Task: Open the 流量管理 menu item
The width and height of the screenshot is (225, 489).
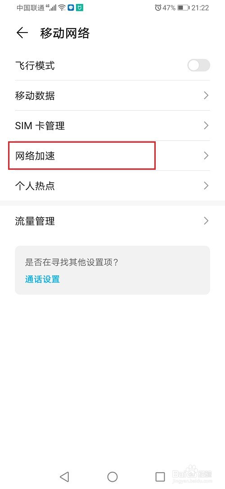Action: 112,221
